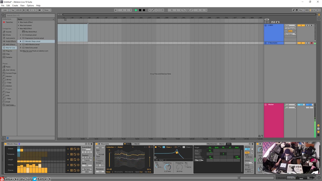Click the Stop button in transport

point(140,10)
